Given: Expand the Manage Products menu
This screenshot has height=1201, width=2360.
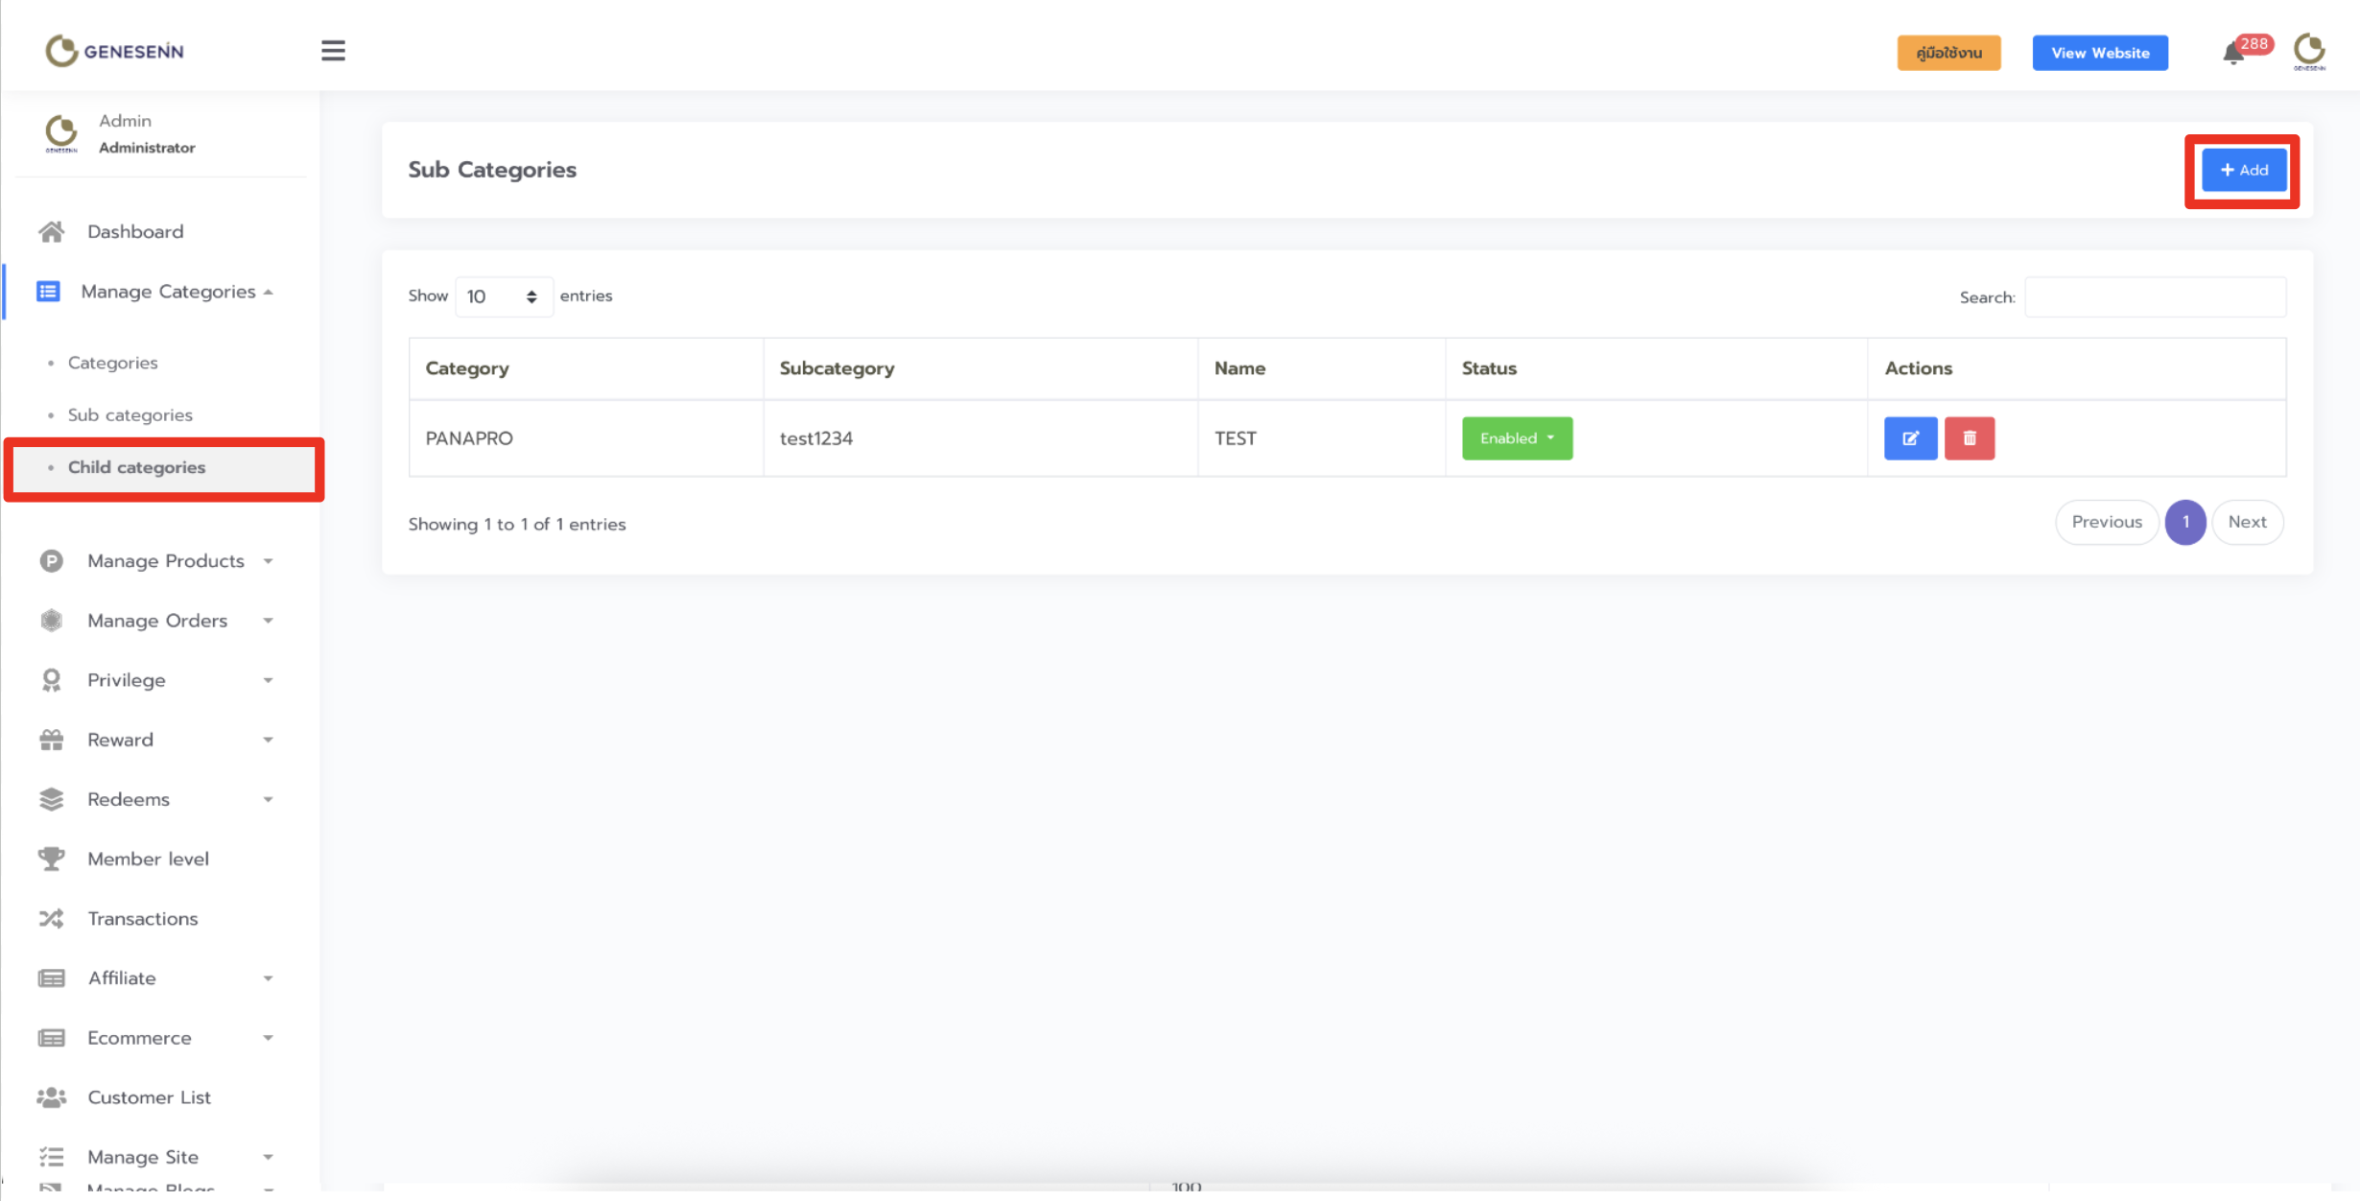Looking at the screenshot, I should coord(166,561).
